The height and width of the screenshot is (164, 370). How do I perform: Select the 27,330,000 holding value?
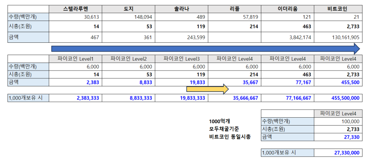pyautogui.click(x=338, y=153)
